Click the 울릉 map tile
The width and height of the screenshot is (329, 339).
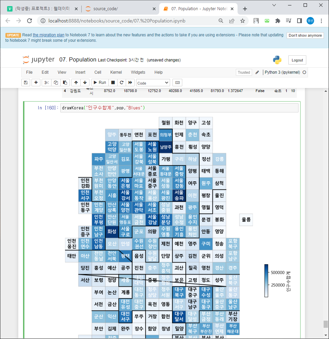tap(246, 220)
